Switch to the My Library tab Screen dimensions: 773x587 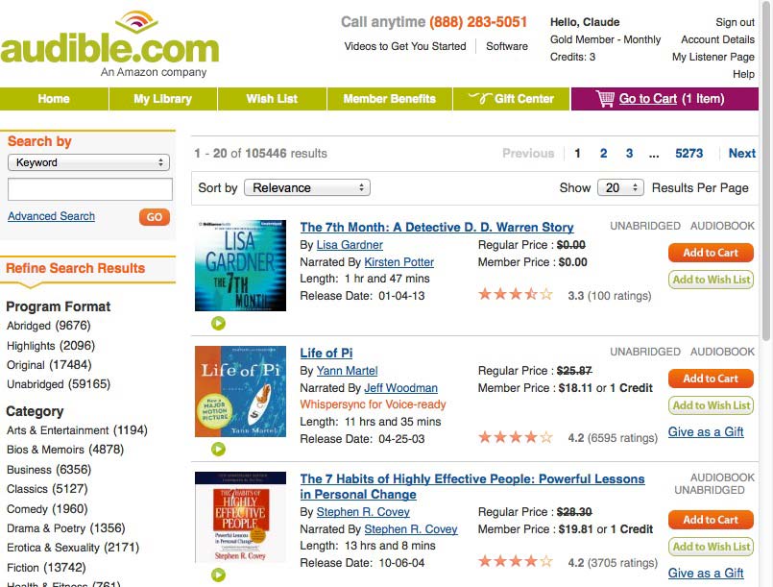tap(161, 98)
